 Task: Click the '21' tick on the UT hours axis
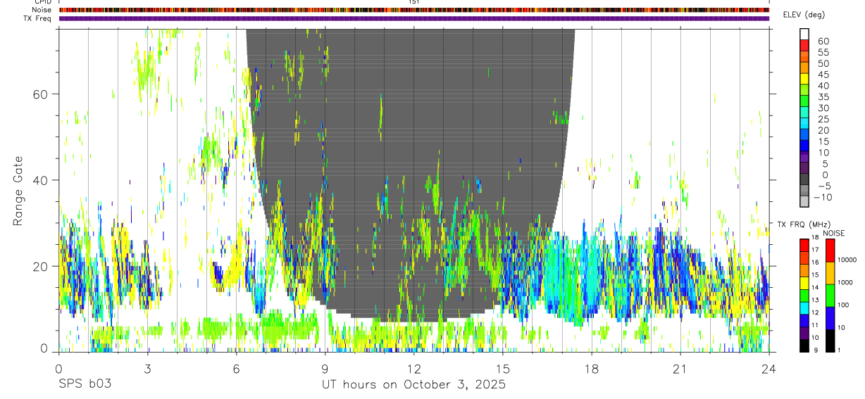680,368
